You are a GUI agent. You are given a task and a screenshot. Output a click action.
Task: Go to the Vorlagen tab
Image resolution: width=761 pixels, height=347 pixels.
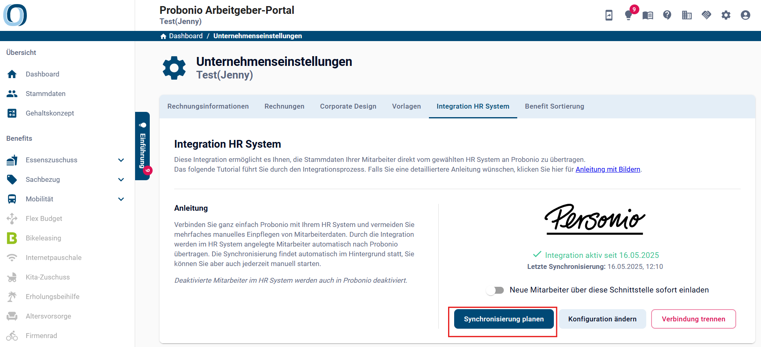click(407, 106)
